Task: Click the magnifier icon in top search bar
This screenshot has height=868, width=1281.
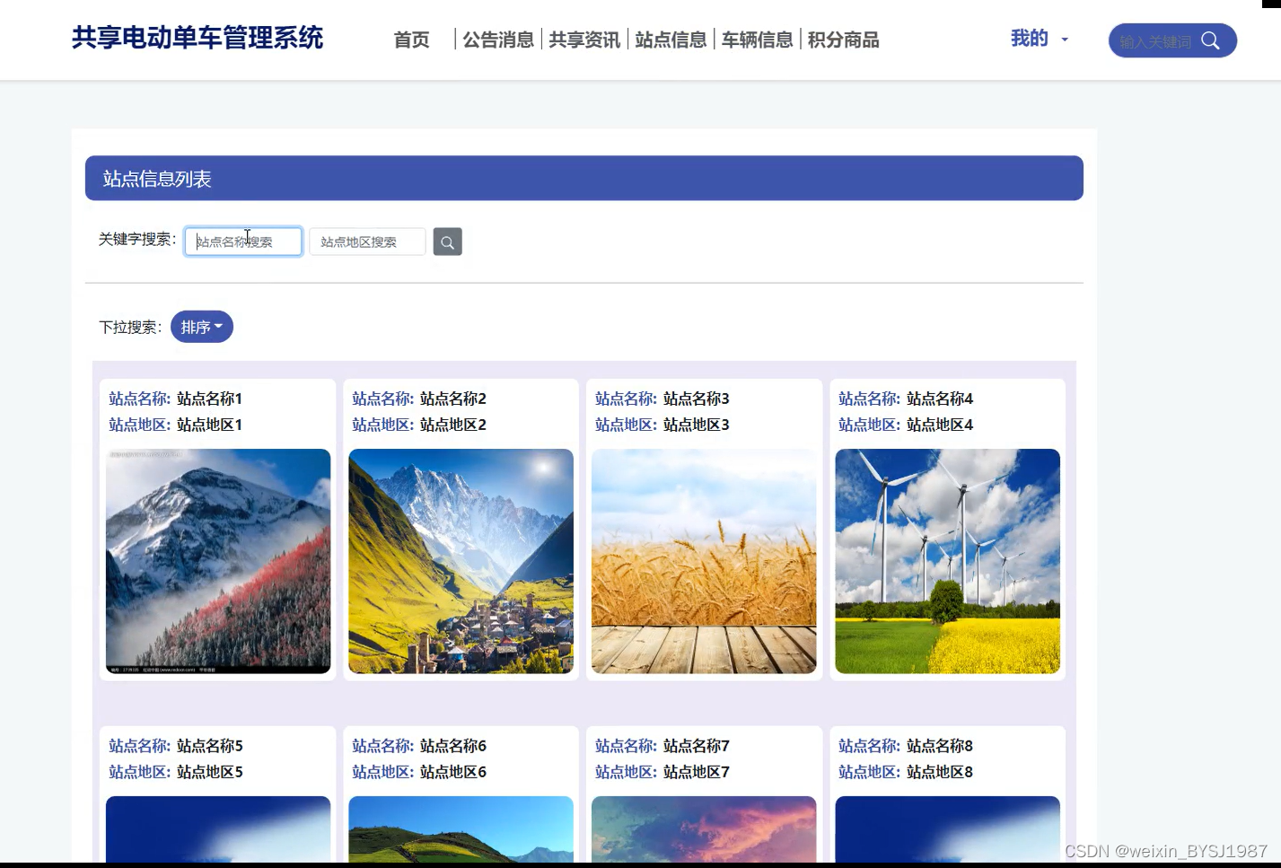Action: pyautogui.click(x=1210, y=40)
